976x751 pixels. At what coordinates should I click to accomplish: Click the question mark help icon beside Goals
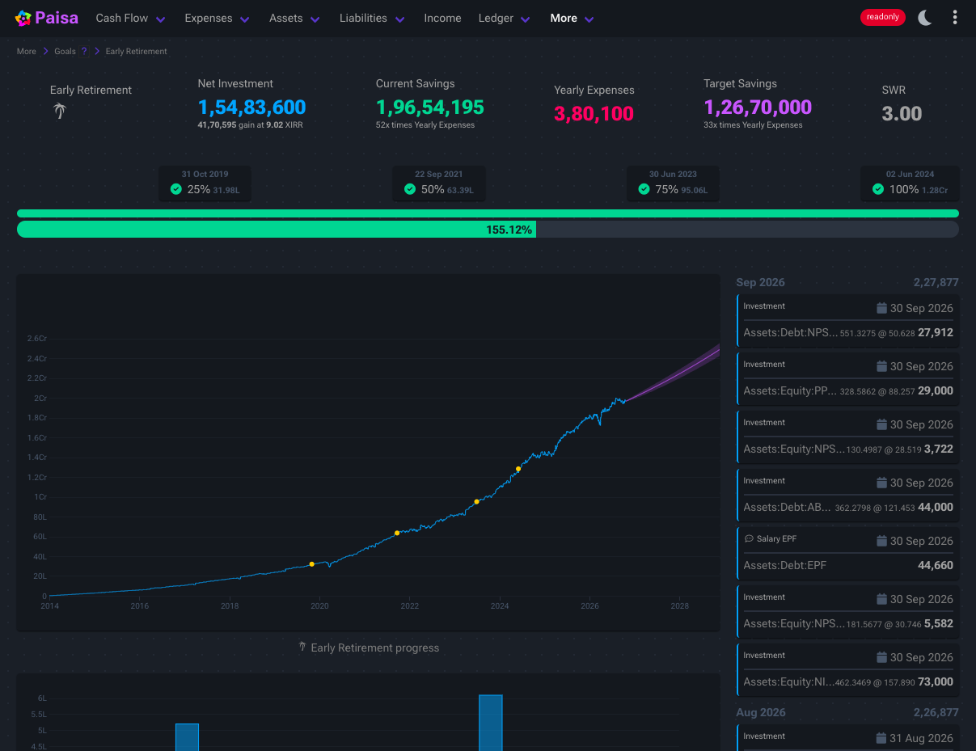tap(84, 51)
